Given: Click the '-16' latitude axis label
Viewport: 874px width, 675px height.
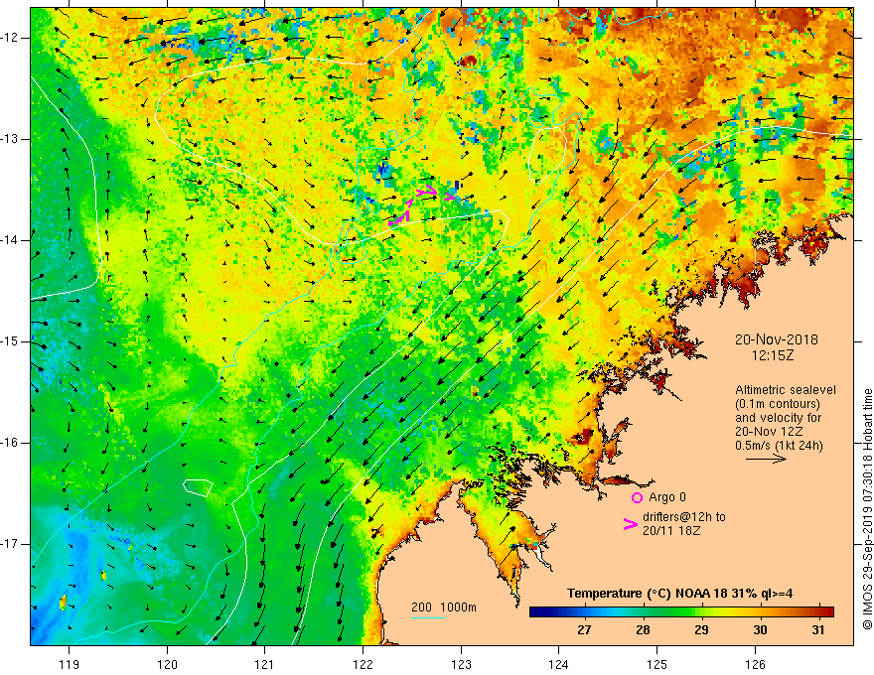Looking at the screenshot, I should click(x=11, y=443).
